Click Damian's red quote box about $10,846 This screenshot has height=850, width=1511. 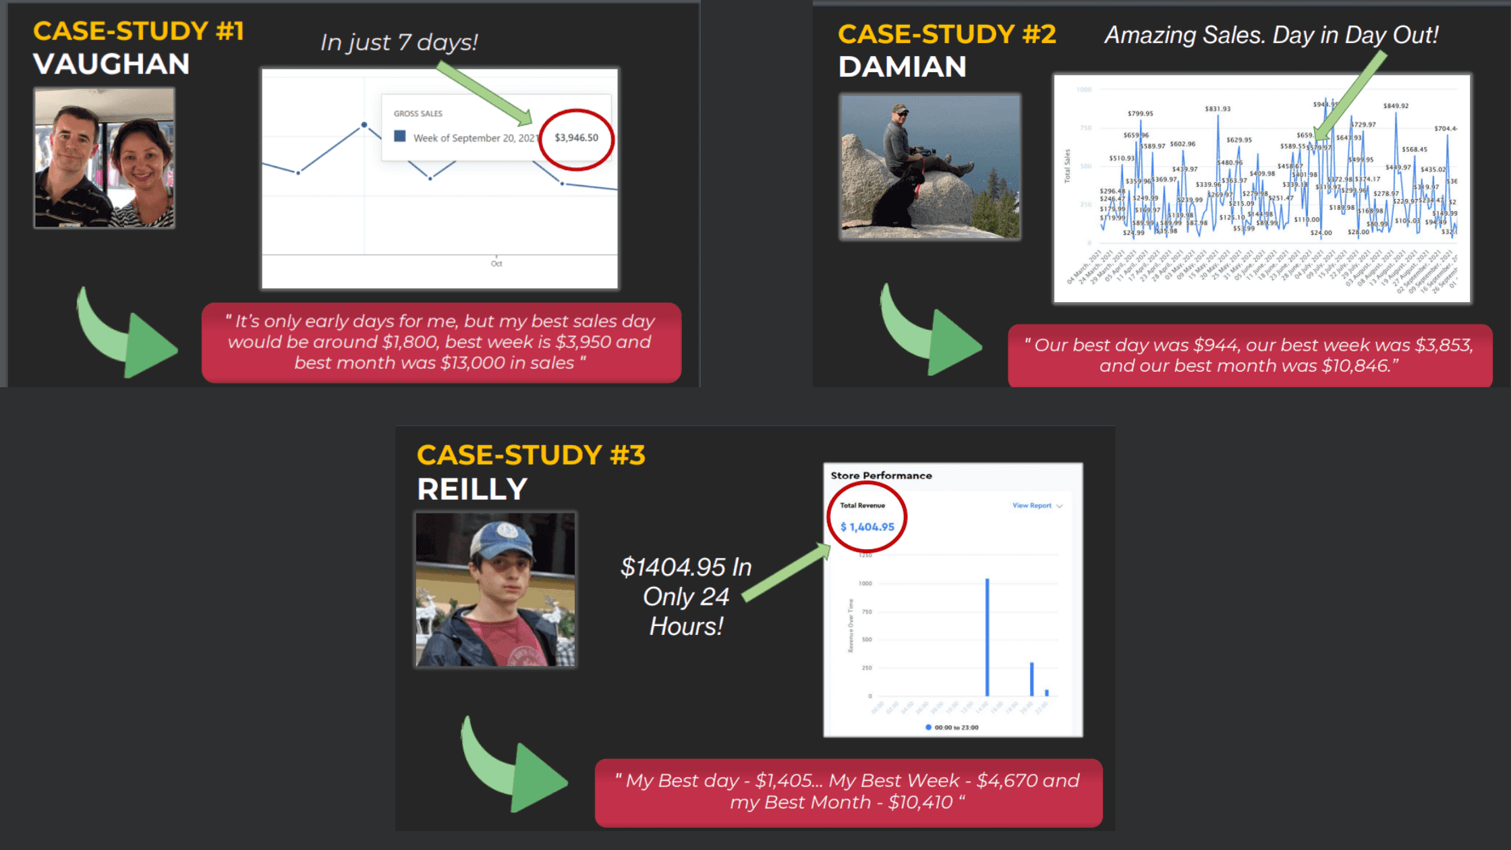1250,356
